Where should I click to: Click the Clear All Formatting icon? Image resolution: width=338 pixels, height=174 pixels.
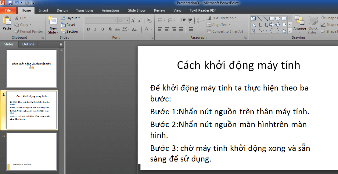(x=149, y=20)
